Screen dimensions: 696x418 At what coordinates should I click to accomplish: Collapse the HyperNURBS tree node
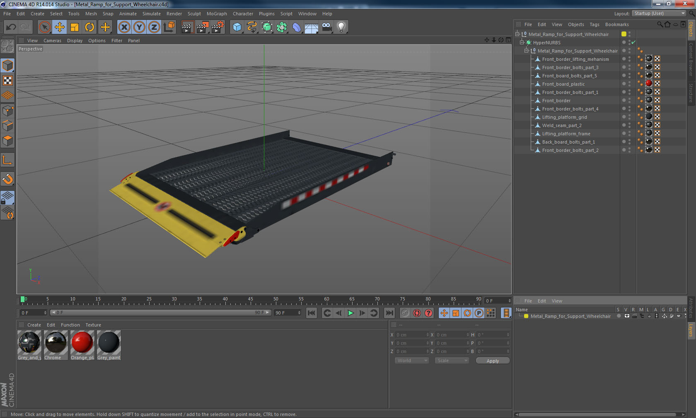point(522,42)
